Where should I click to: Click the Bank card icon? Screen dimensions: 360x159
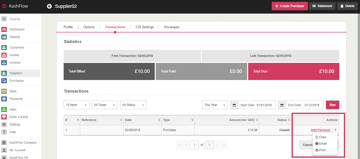click(4, 91)
